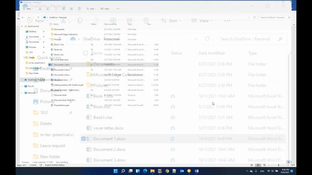Select Personal Vault in small file list
This screenshot has width=312, height=175.
click(x=60, y=95)
